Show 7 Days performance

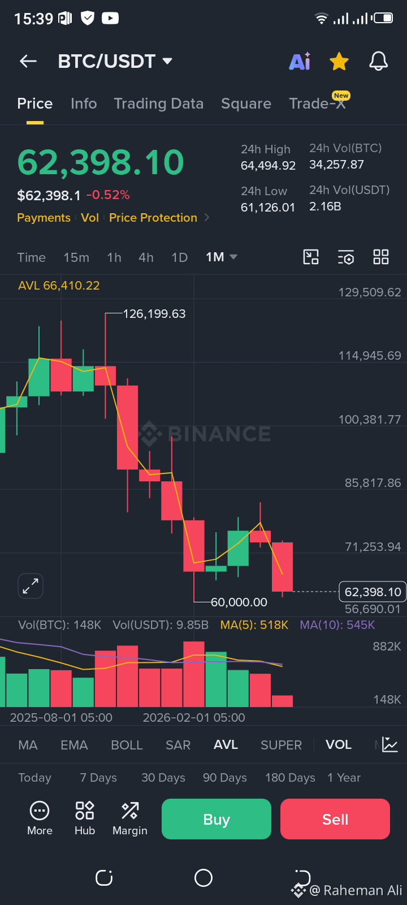pos(98,778)
